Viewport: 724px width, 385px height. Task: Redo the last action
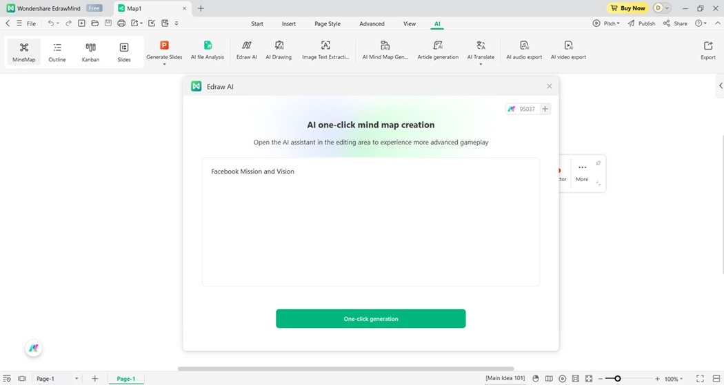click(x=68, y=23)
